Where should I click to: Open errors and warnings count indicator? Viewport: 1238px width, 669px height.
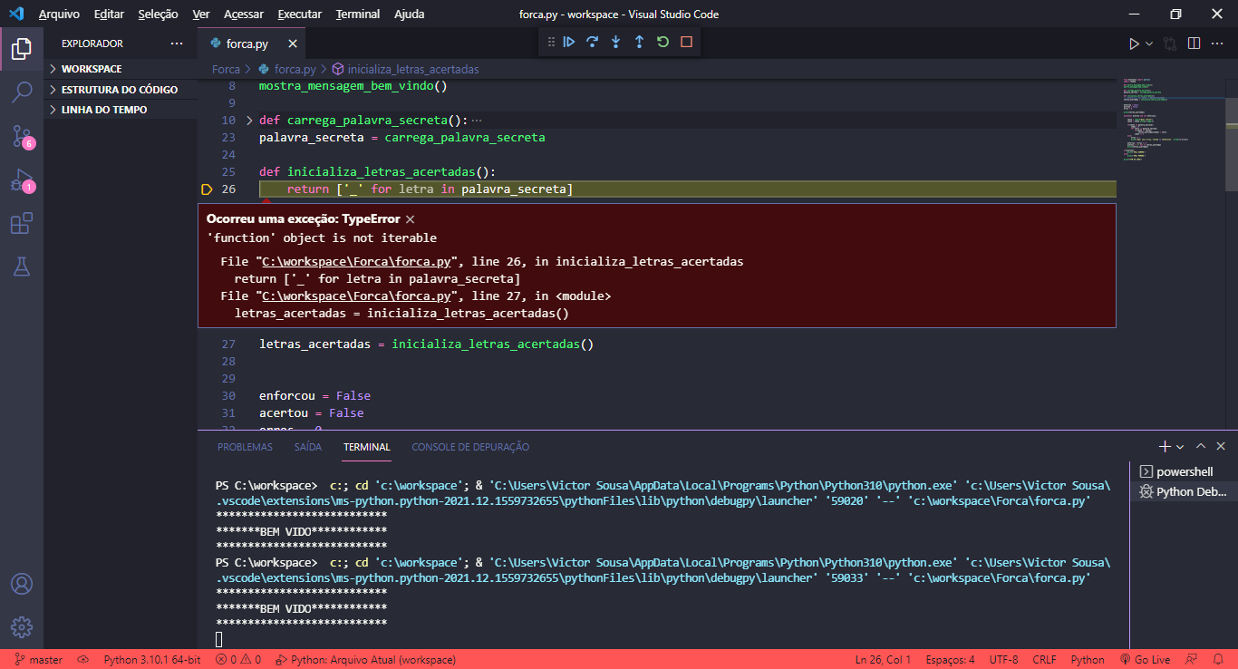(x=238, y=660)
